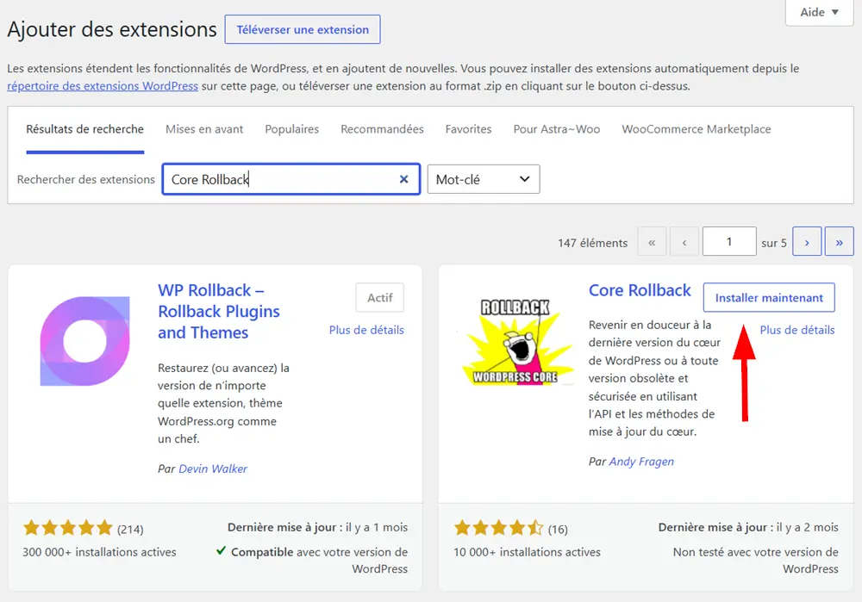This screenshot has width=862, height=602.
Task: Click Téléverser une extension button
Action: tap(303, 29)
